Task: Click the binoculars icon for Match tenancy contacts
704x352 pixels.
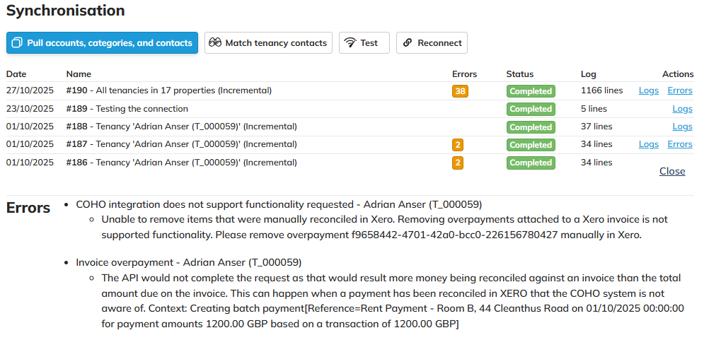Action: (215, 43)
